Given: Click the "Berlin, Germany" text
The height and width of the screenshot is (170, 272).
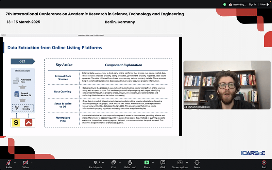Looking at the screenshot, I should (x=120, y=22).
